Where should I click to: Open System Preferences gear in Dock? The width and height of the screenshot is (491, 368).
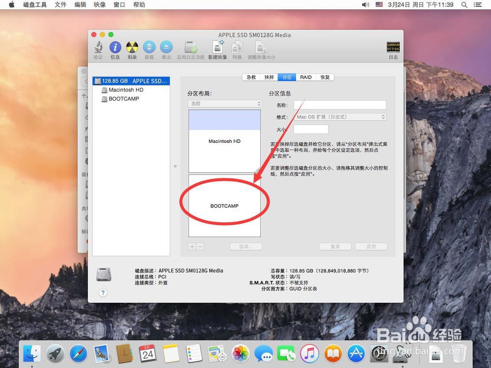click(379, 354)
